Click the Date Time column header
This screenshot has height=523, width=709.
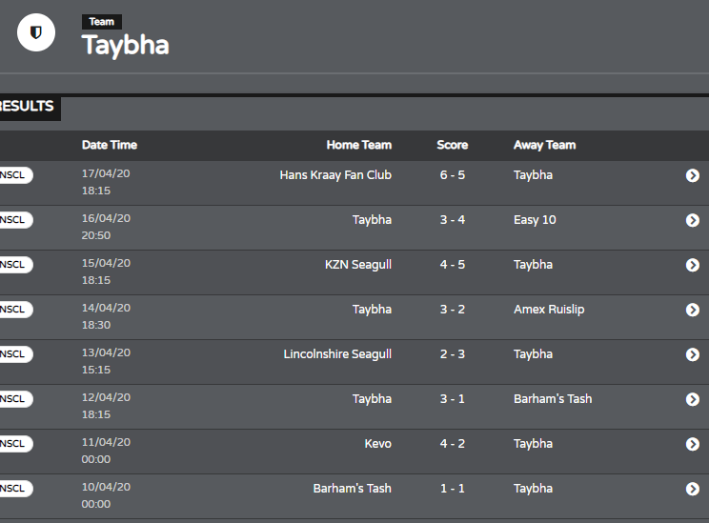pos(110,145)
